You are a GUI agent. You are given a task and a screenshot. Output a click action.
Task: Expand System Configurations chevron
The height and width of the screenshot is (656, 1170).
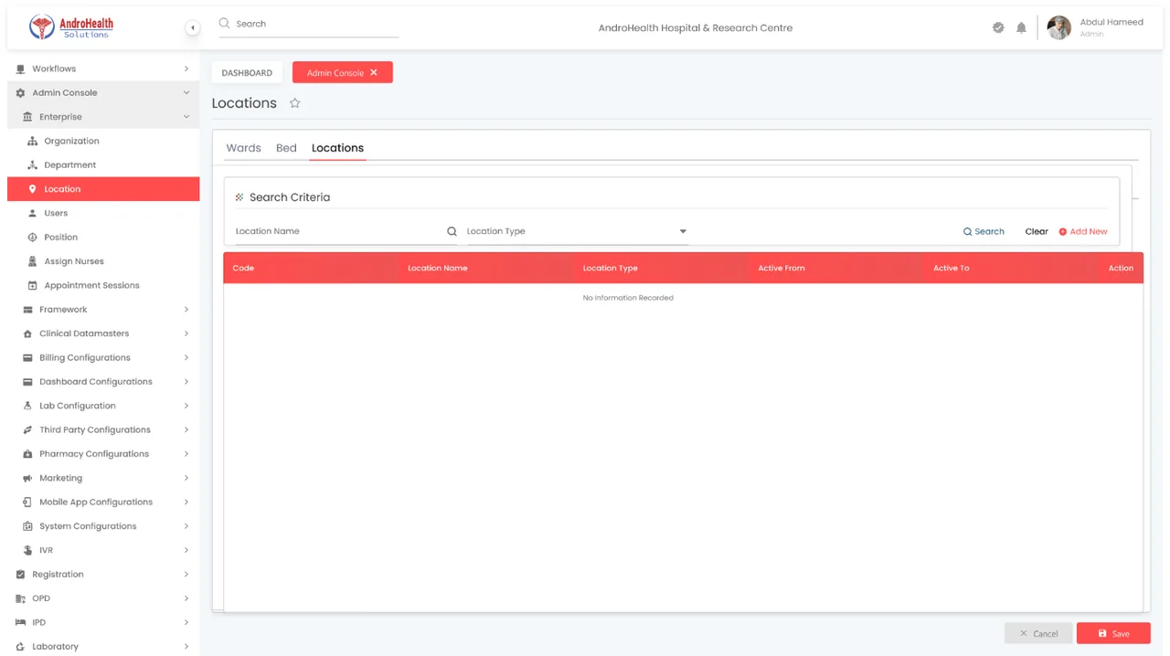[186, 526]
